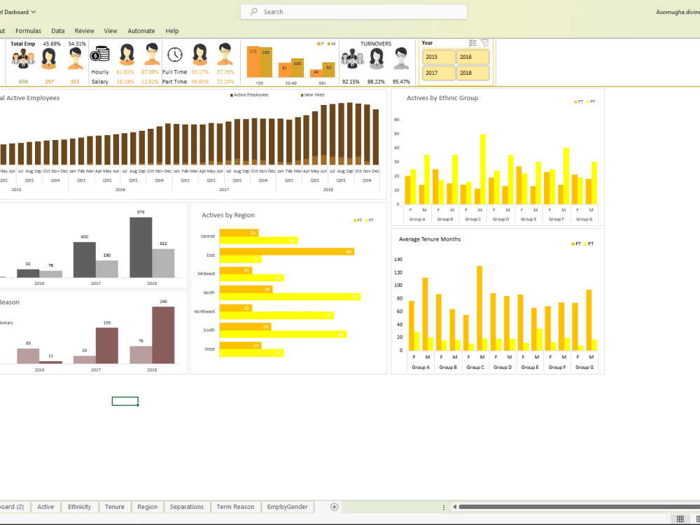The height and width of the screenshot is (525, 700).
Task: Click the Part Time label
Action: point(174,82)
